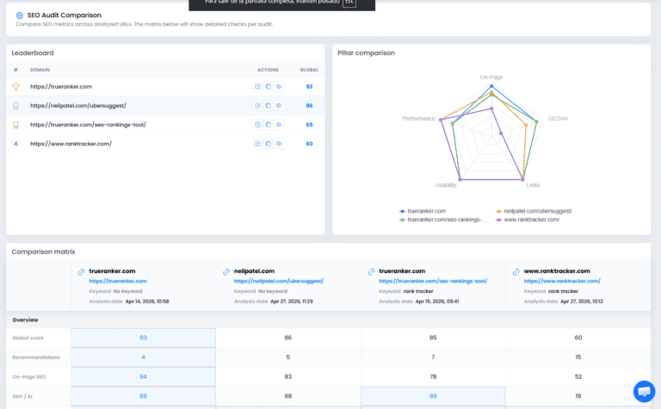This screenshot has height=409, width=661.
Task: Toggle www.ranktracker.com/ series in radar legend
Action: pos(528,220)
